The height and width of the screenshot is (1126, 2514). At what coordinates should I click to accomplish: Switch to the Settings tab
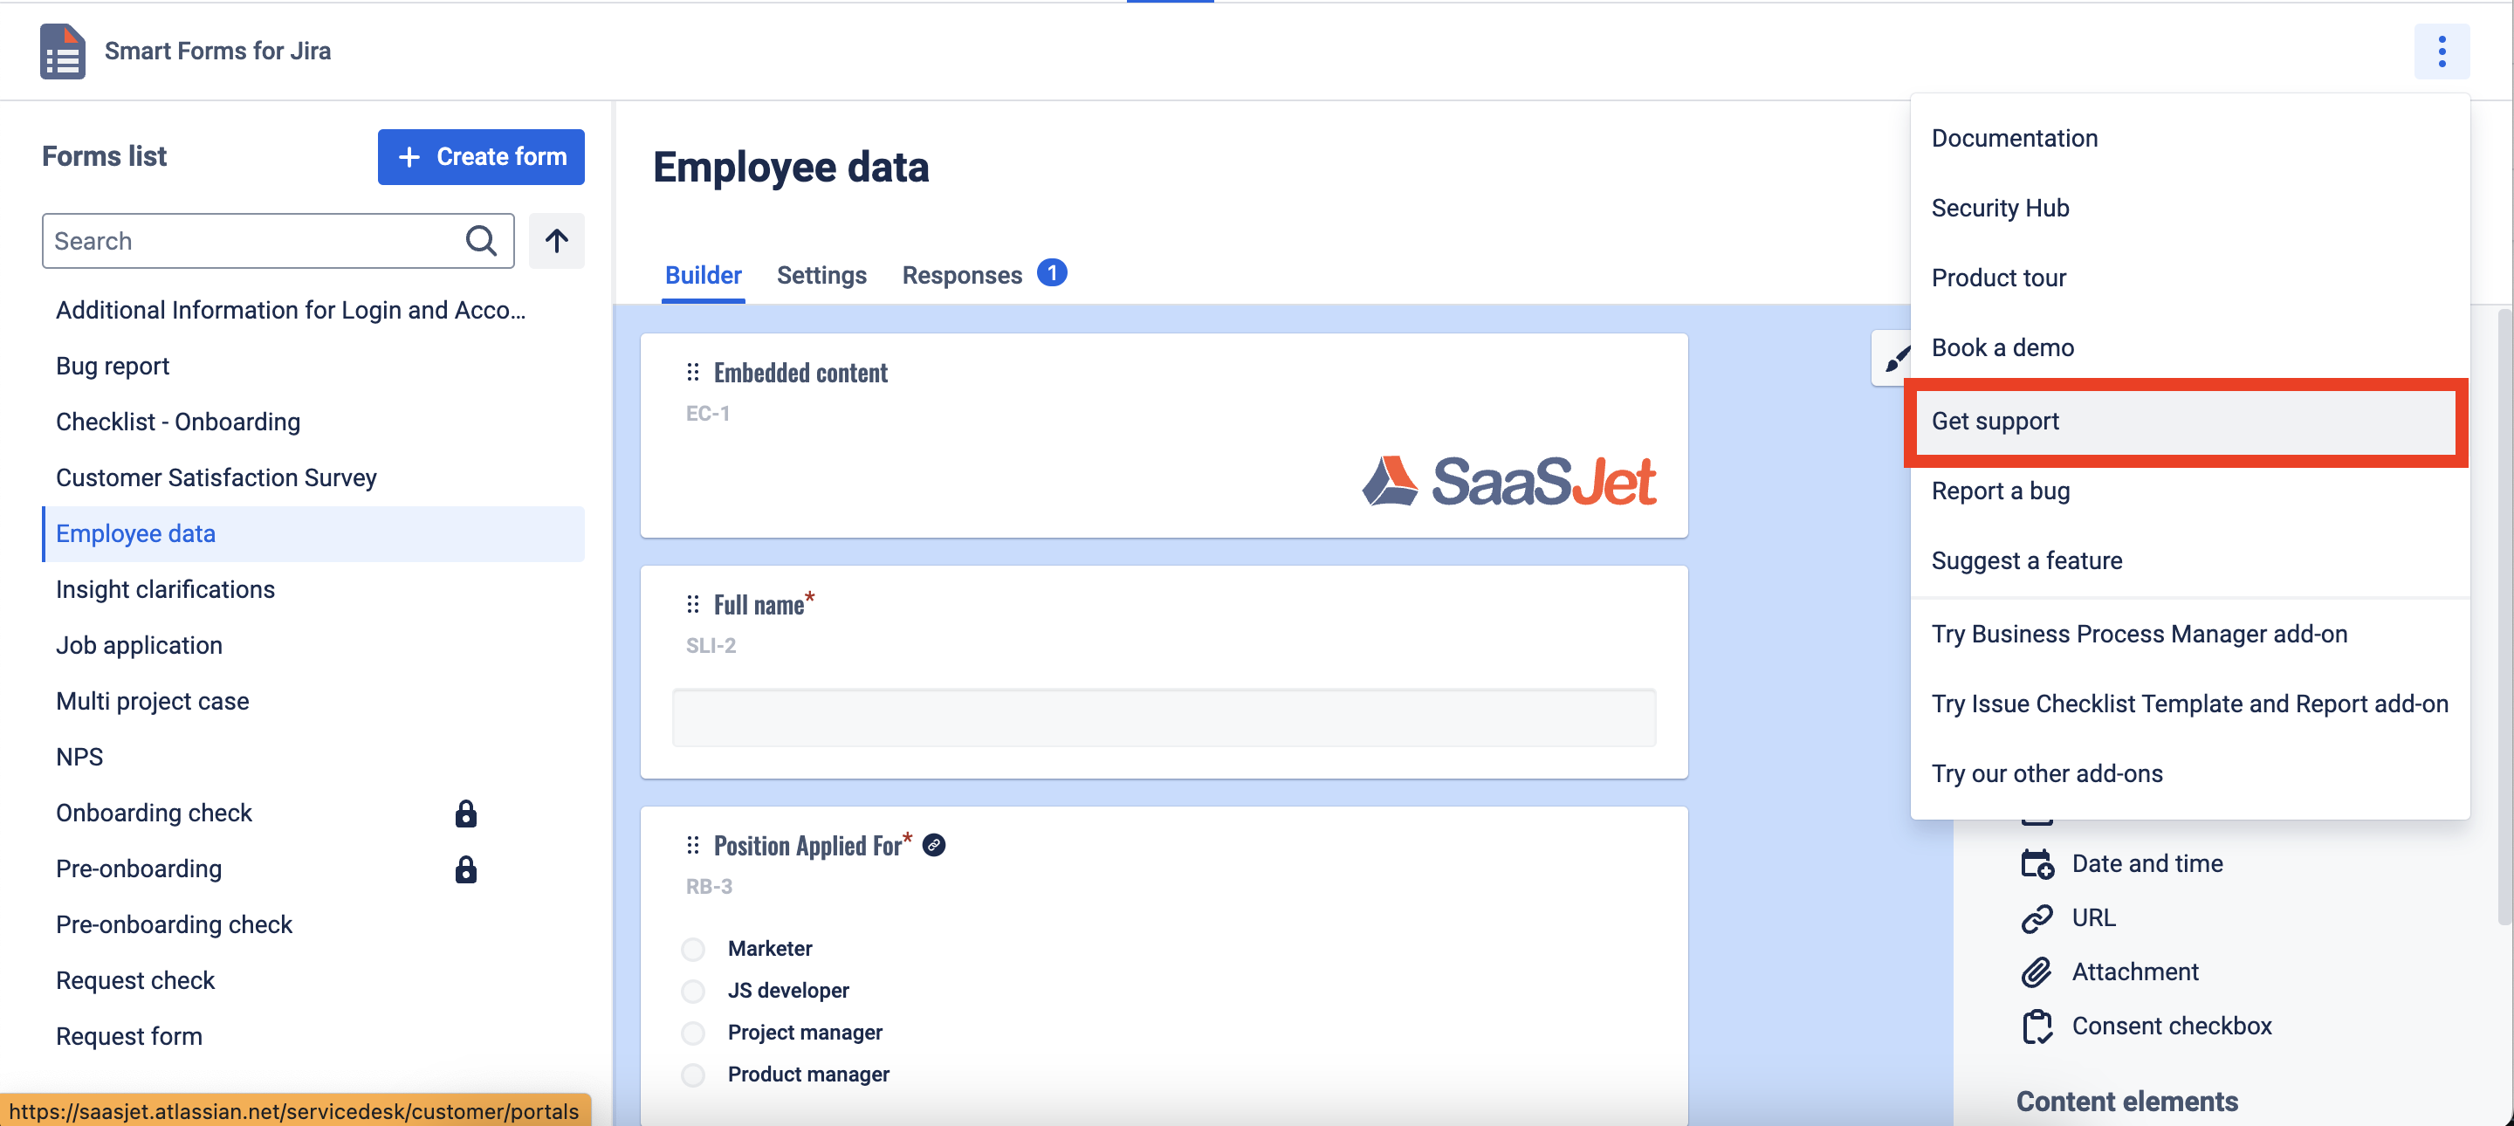[x=821, y=275]
